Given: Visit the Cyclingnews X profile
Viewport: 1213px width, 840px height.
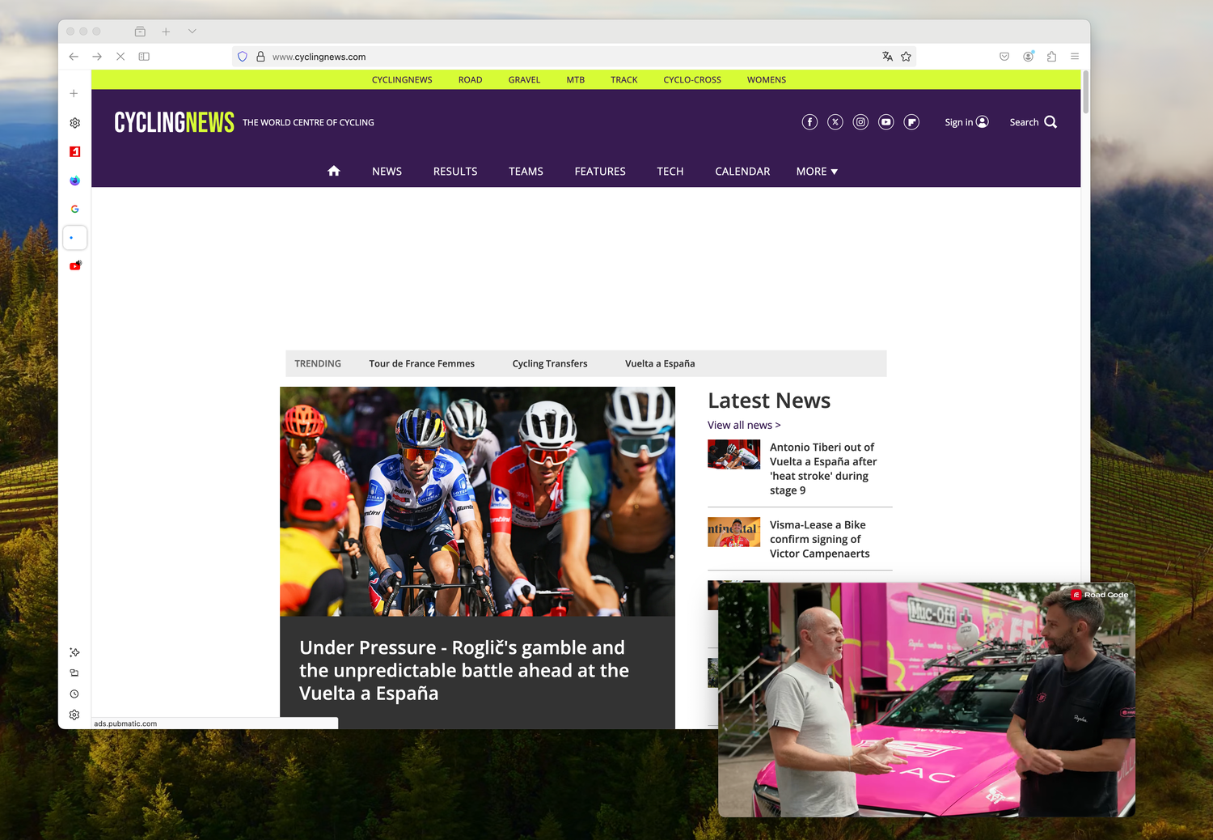Looking at the screenshot, I should point(835,122).
